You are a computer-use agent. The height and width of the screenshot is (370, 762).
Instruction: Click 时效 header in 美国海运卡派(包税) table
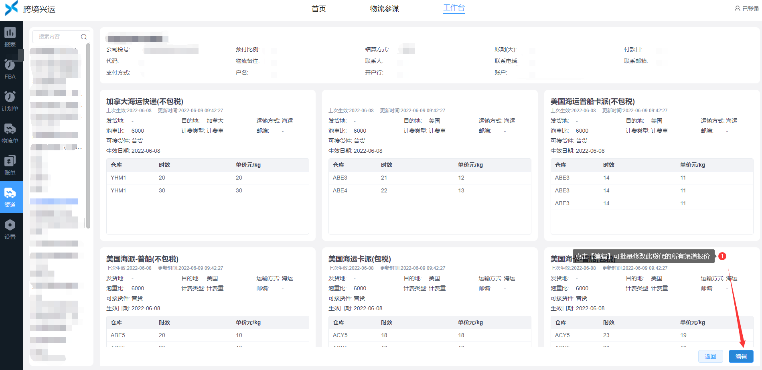coord(387,322)
